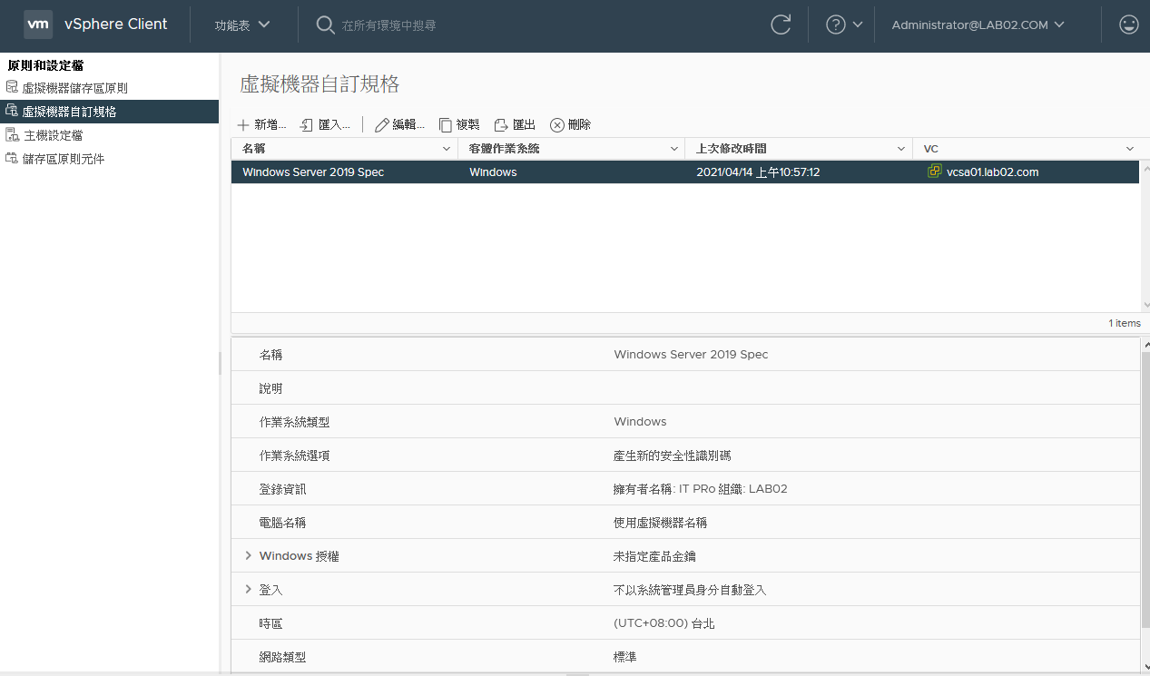The width and height of the screenshot is (1150, 676).
Task: Click the 儲存區原則元件 sidebar icon
Action: click(12, 158)
